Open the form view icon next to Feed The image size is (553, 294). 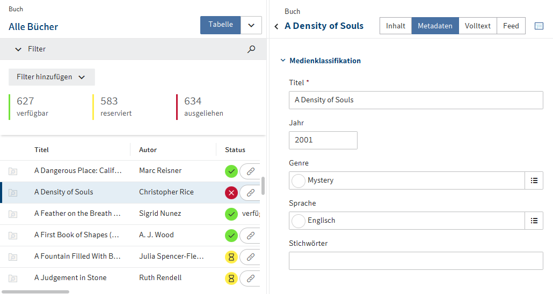click(539, 26)
